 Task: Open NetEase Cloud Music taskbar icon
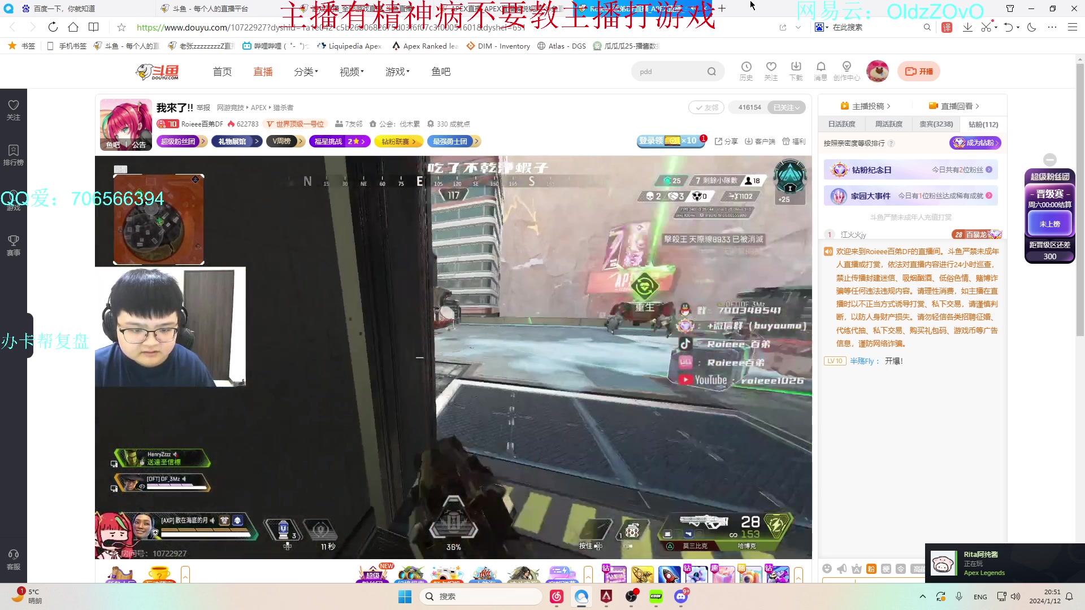click(x=557, y=596)
